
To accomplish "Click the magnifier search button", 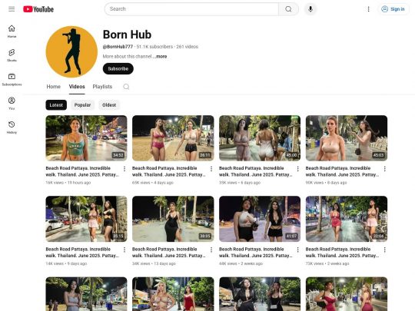I will (288, 9).
